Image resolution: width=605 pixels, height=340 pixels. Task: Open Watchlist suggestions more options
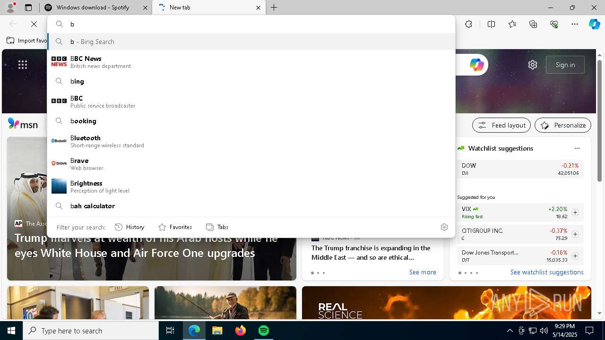point(577,148)
